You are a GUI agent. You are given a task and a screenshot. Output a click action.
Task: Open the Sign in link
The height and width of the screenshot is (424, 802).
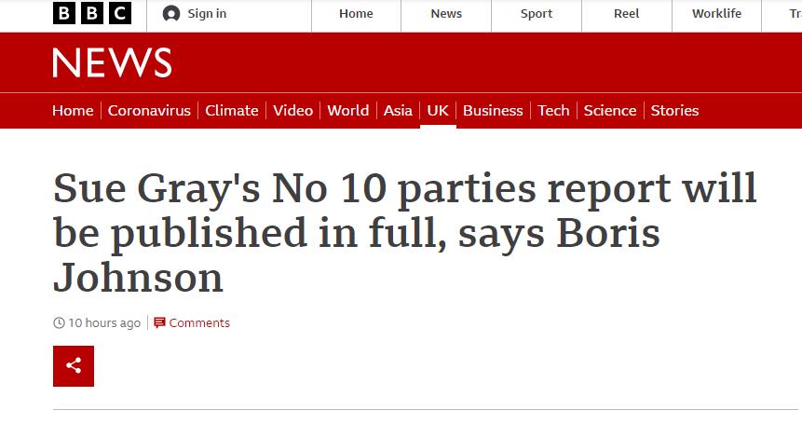207,14
